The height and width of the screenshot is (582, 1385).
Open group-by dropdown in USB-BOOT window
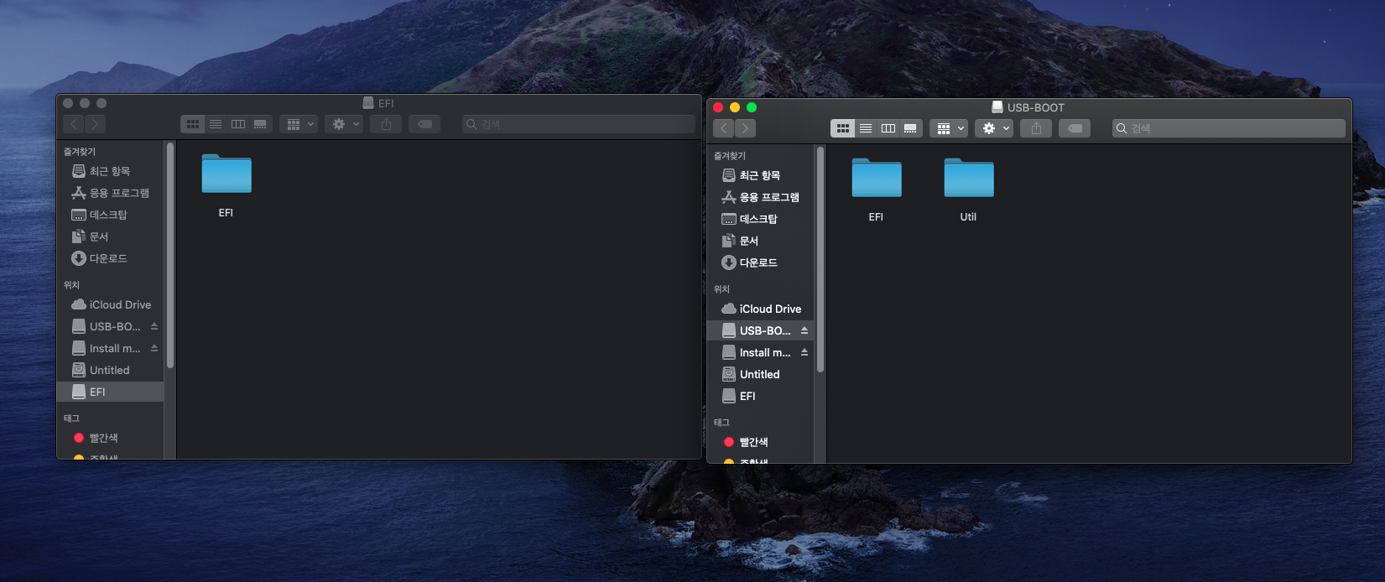949,128
